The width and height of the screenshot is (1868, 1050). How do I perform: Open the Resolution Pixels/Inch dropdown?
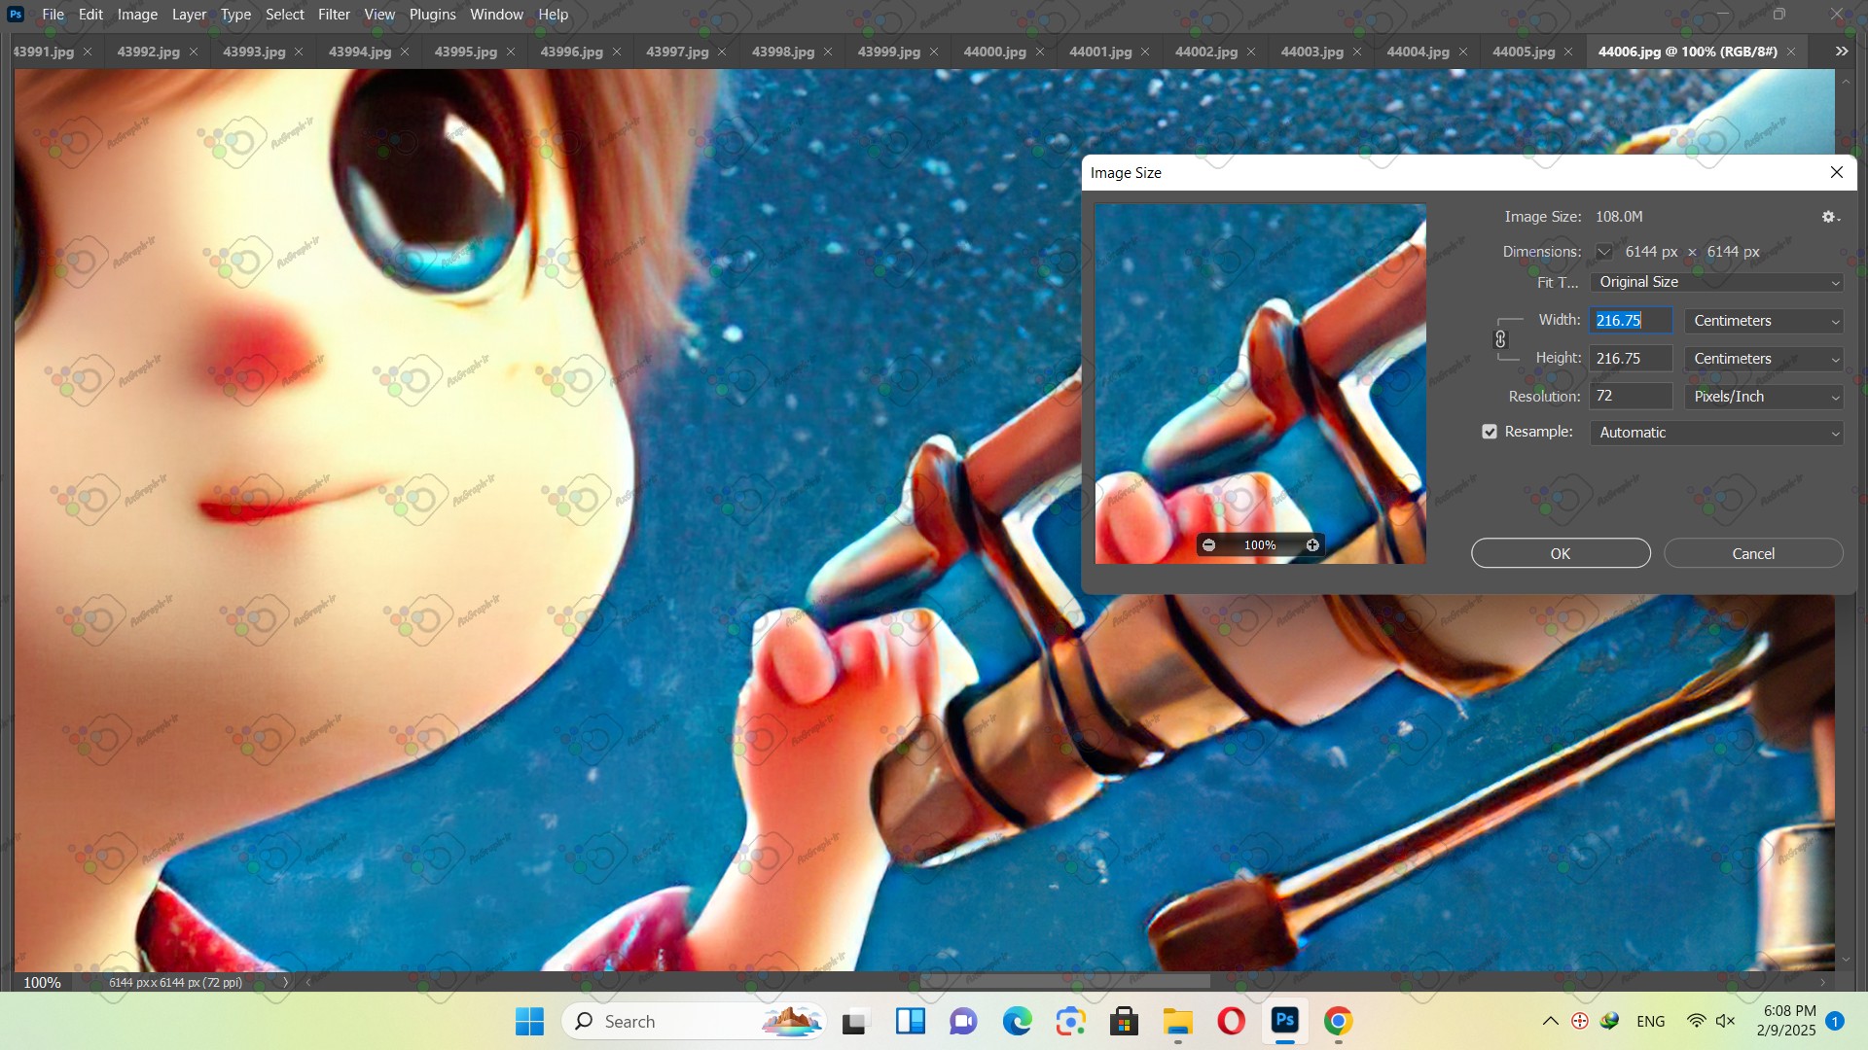[1764, 397]
